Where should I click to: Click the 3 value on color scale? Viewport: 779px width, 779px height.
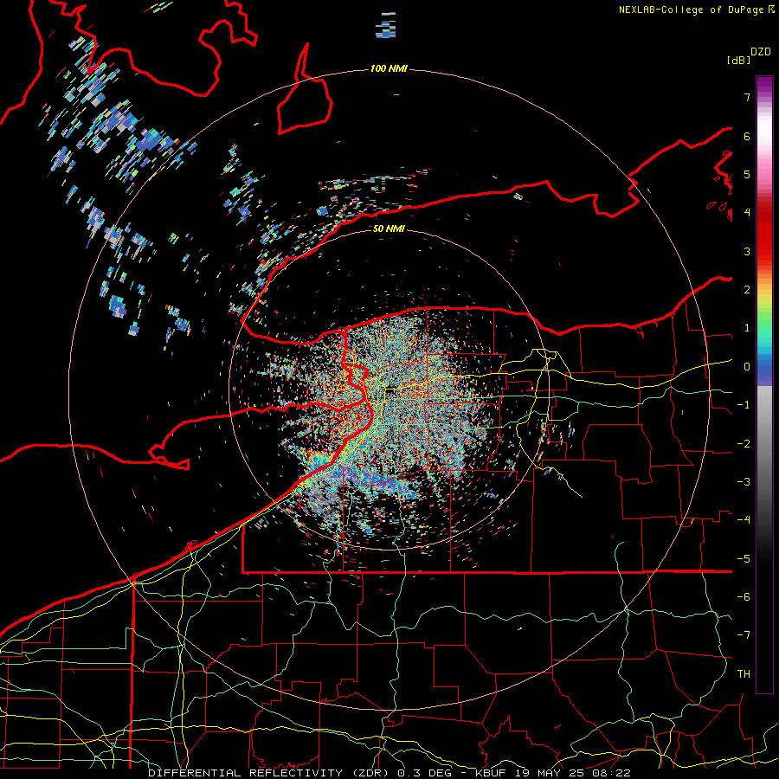point(747,251)
